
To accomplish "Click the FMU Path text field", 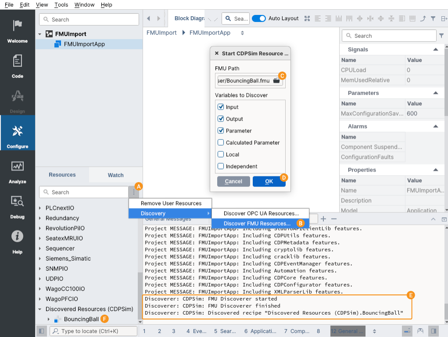I will [244, 81].
